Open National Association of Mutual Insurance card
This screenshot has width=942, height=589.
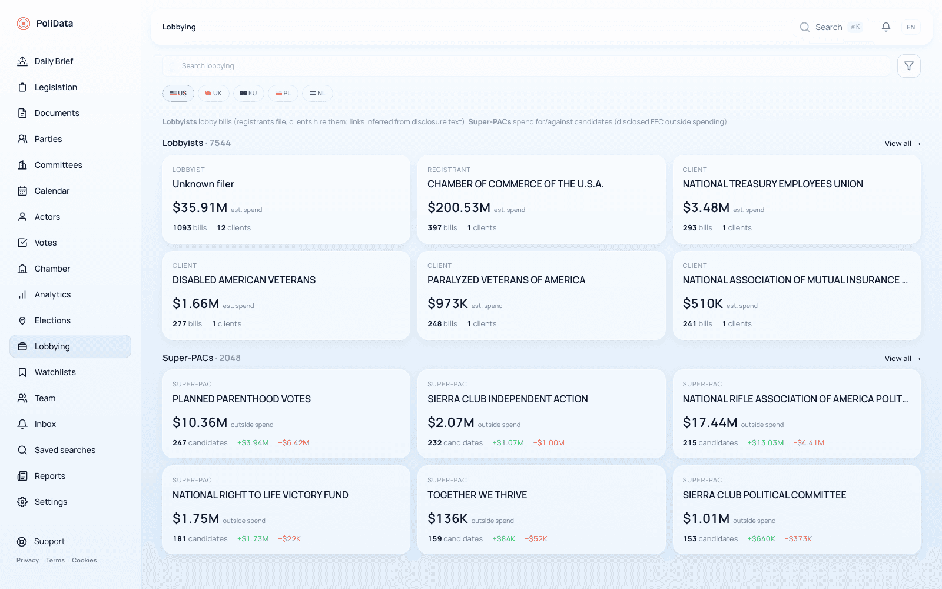tap(797, 295)
